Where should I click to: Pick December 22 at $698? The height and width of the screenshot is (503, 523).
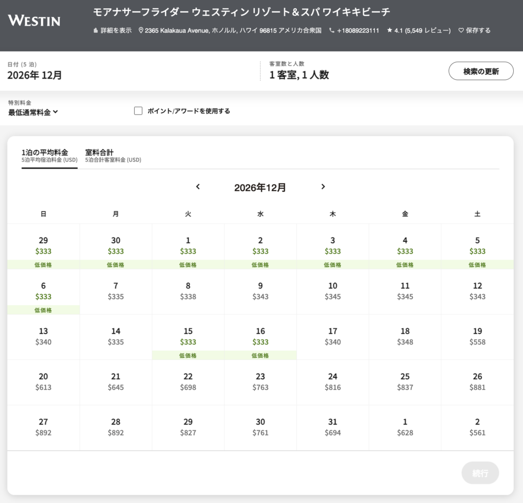coord(188,383)
